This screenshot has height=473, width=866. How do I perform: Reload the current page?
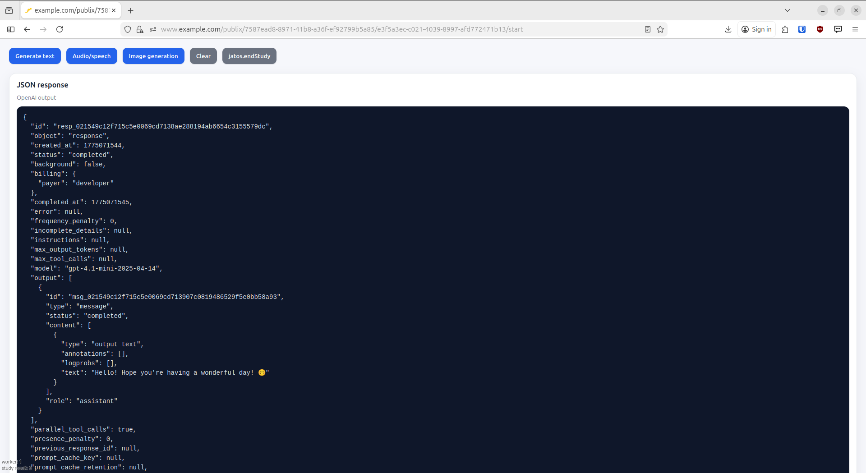coord(60,29)
